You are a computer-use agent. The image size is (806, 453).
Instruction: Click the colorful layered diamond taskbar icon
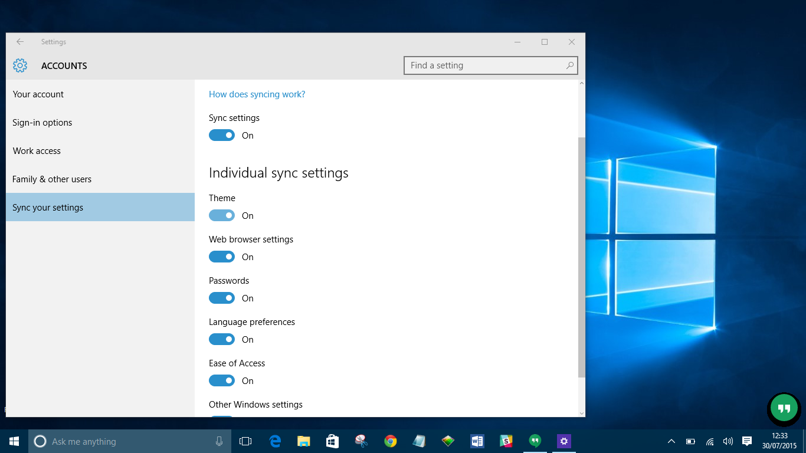448,441
